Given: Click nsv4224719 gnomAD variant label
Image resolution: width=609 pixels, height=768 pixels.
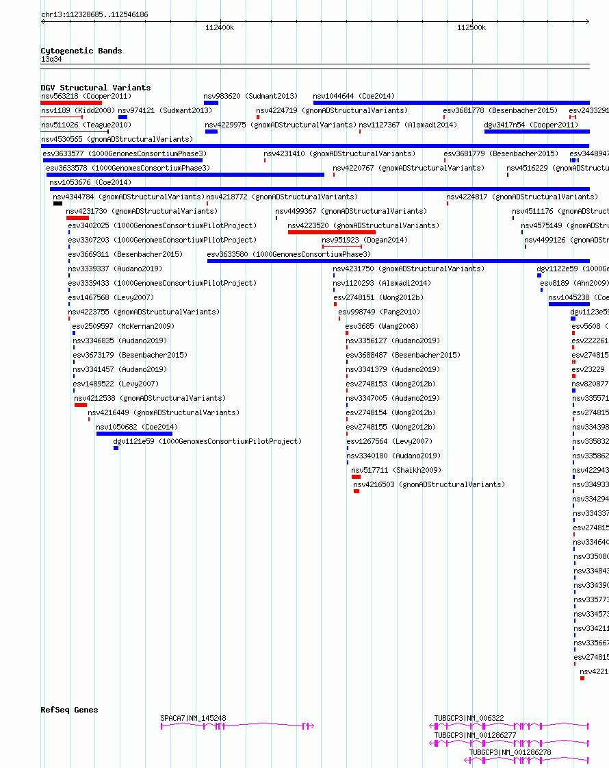Looking at the screenshot, I should tap(332, 111).
